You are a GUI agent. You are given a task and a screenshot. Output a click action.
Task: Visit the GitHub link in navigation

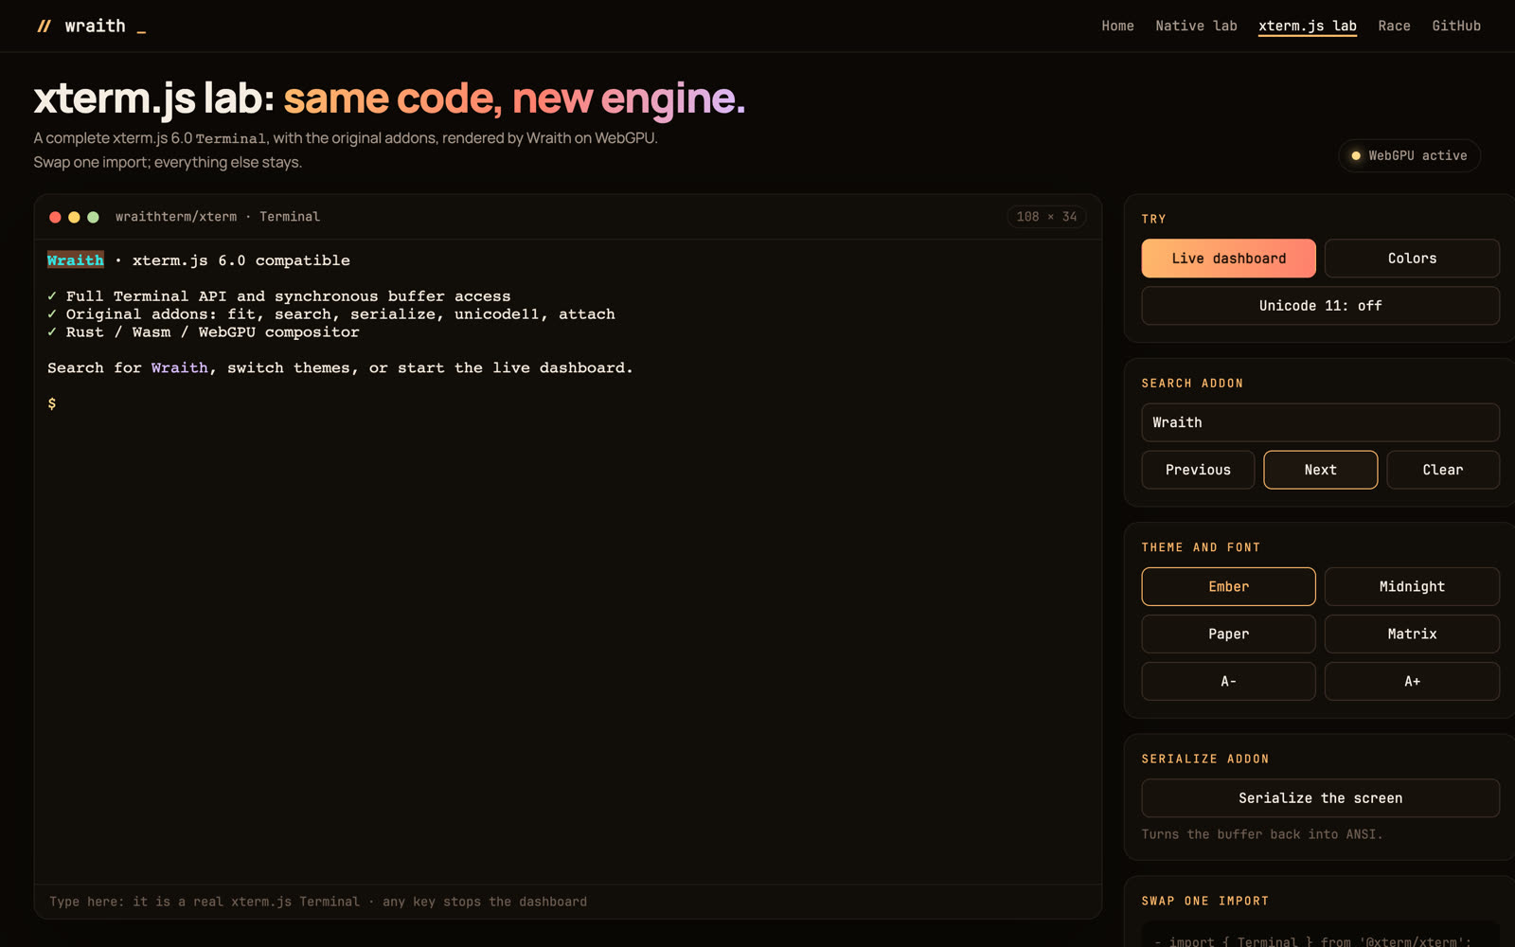(1456, 26)
